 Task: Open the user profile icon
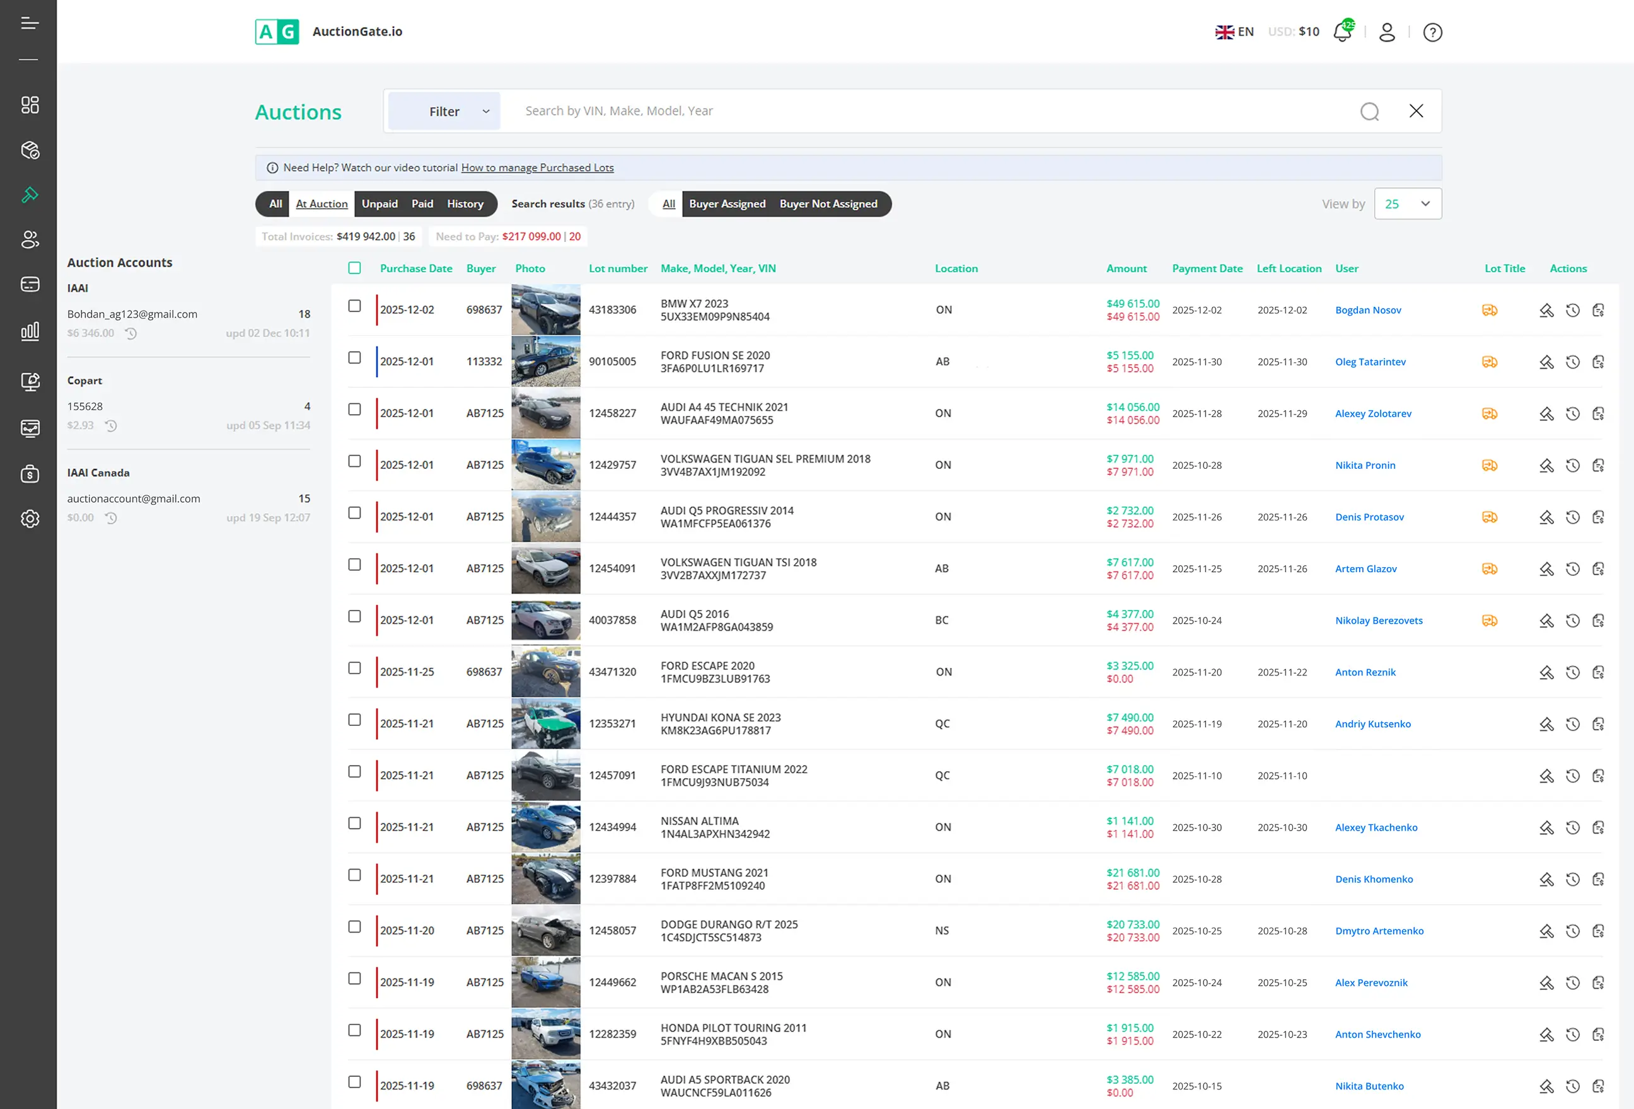1386,32
